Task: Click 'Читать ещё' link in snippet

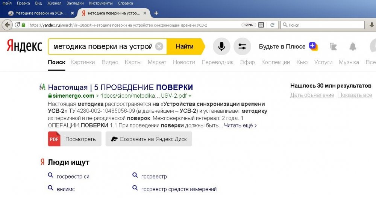Action: [x=240, y=125]
